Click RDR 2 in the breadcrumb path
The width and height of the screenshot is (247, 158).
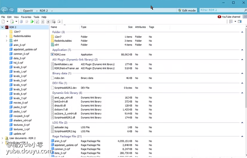click(44, 11)
